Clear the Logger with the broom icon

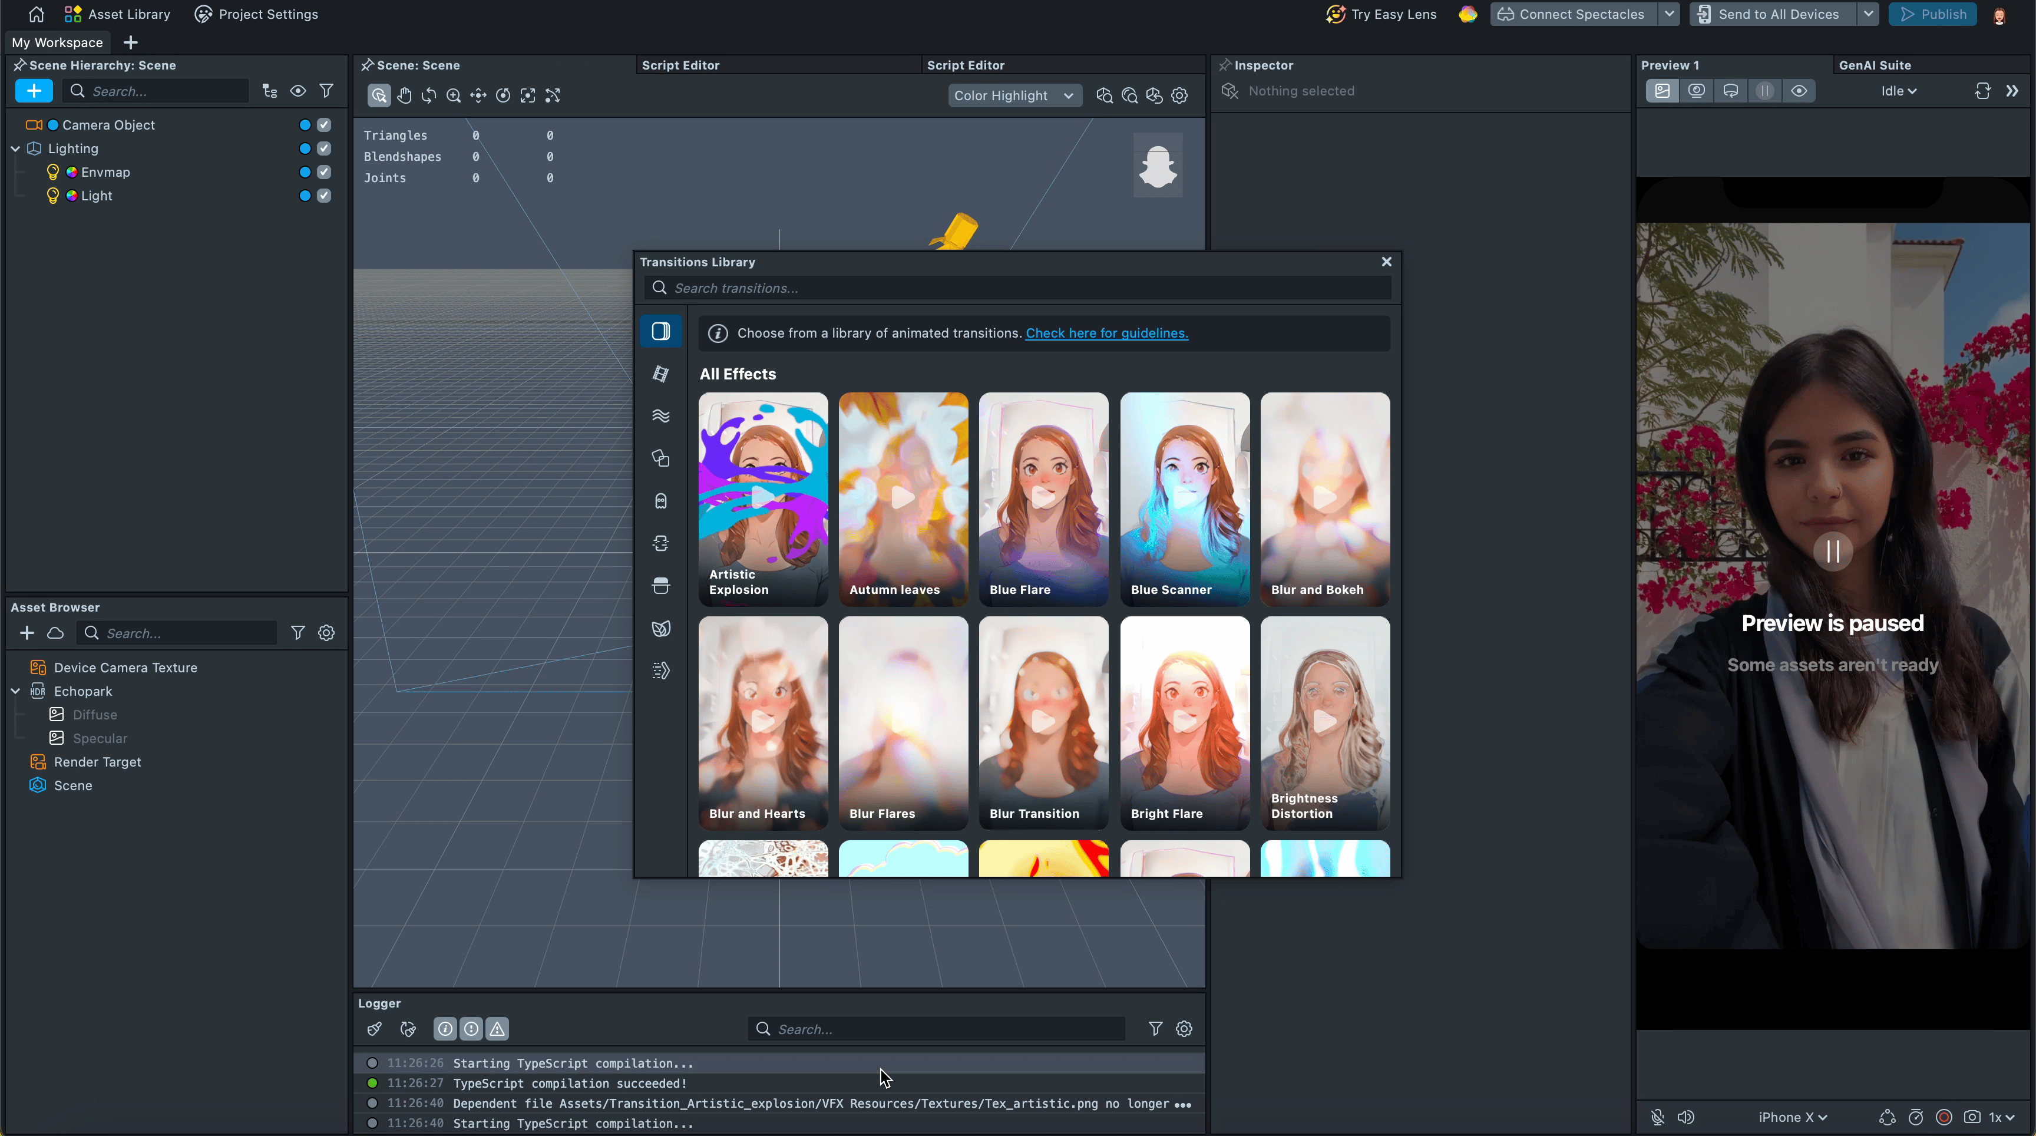point(375,1029)
